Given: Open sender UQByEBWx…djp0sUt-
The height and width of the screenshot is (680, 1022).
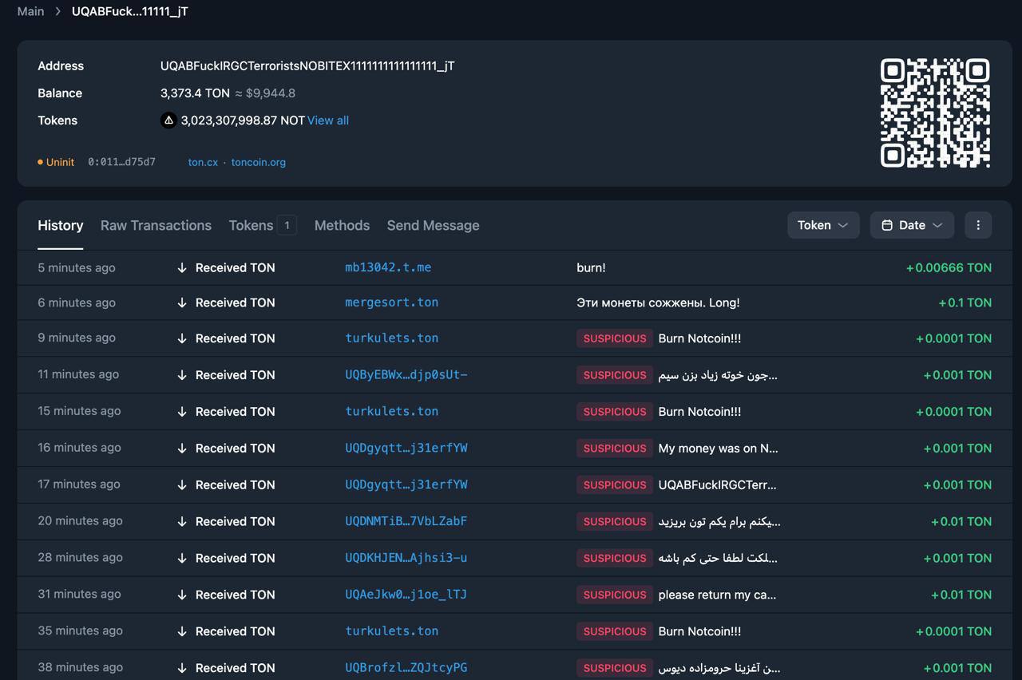Looking at the screenshot, I should click(406, 375).
